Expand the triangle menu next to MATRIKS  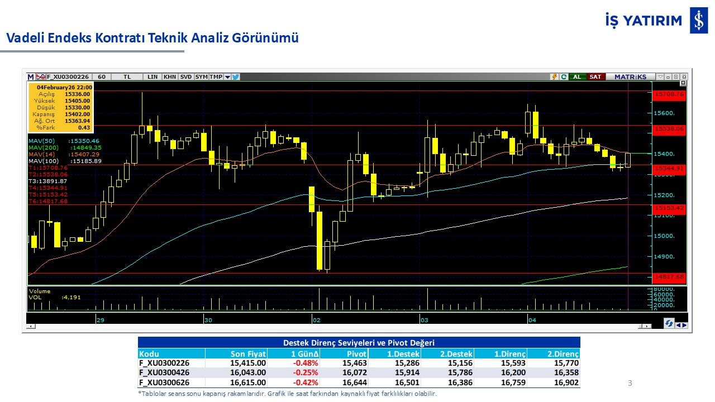[x=660, y=76]
